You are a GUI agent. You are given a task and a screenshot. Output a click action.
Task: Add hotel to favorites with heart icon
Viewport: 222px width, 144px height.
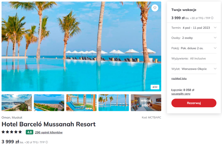(x=155, y=8)
